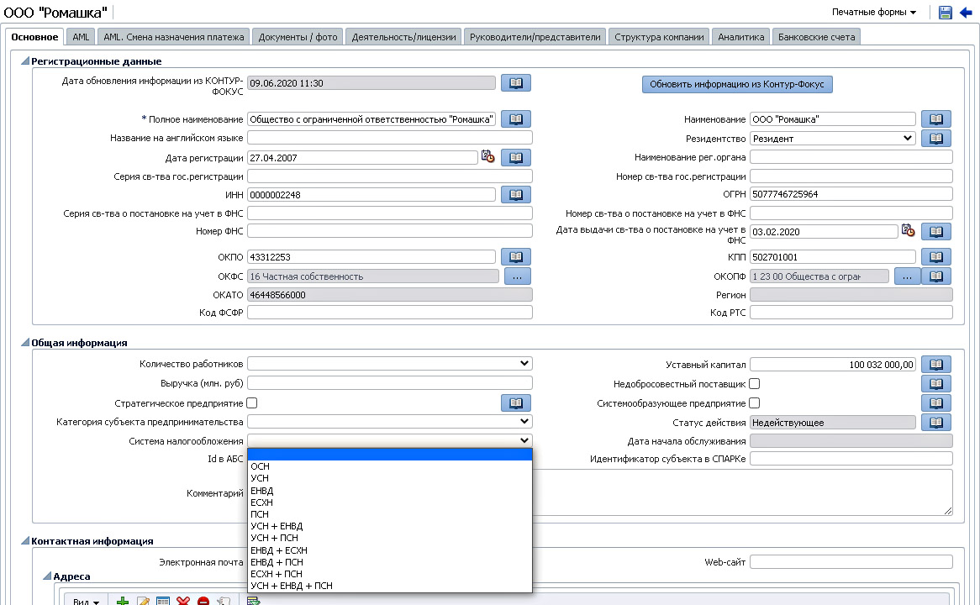Click the Название на английском языке input field
Image resolution: width=980 pixels, height=605 pixels.
390,138
